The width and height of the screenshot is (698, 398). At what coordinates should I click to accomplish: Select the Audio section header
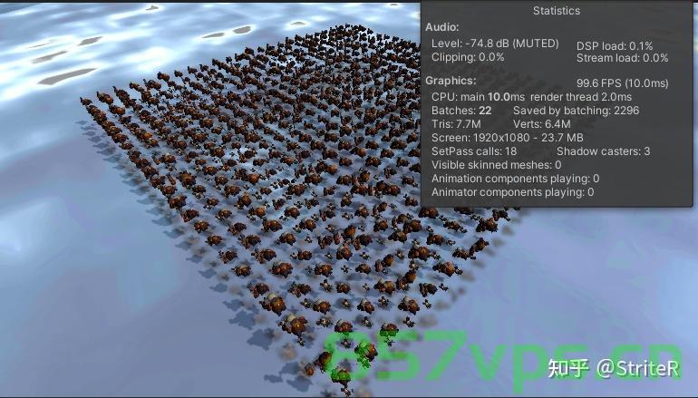click(x=442, y=27)
